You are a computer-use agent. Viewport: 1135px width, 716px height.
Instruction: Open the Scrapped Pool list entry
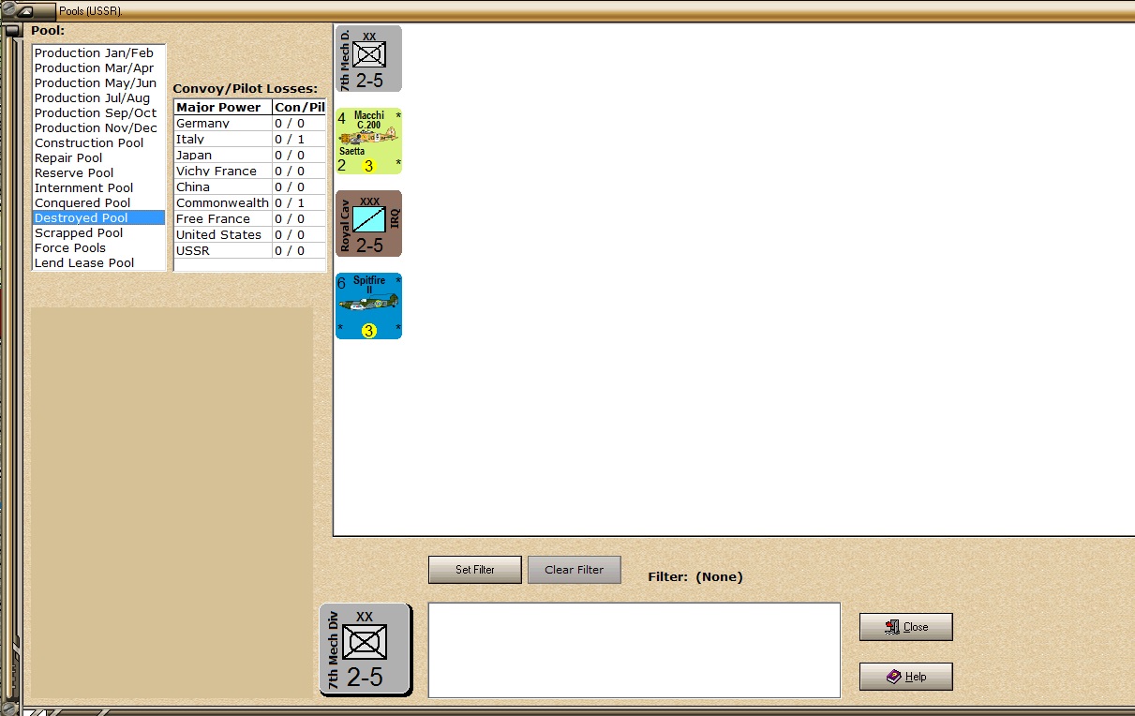point(98,233)
